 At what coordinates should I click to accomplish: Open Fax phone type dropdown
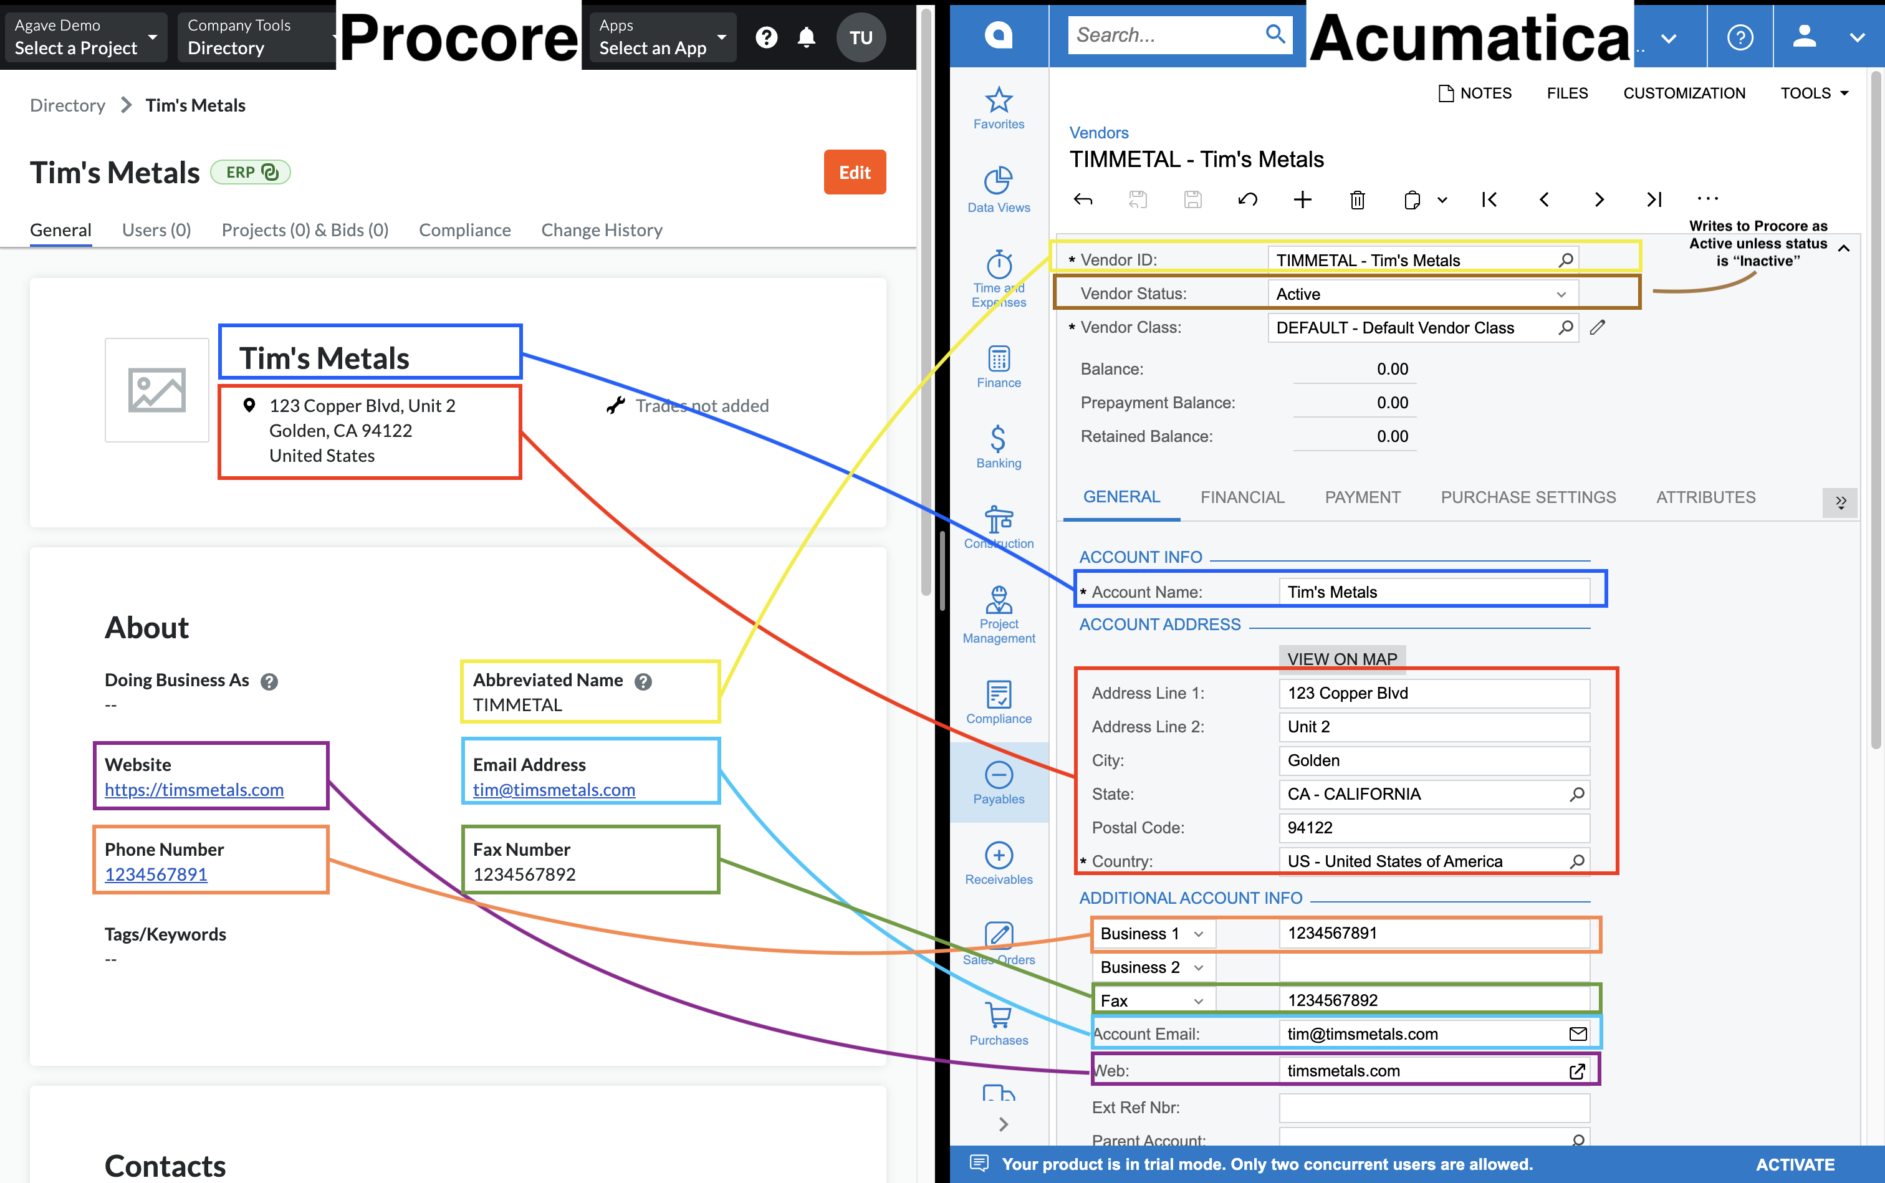(1153, 1001)
